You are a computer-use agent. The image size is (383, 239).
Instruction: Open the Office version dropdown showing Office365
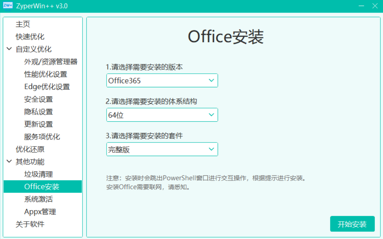162,80
